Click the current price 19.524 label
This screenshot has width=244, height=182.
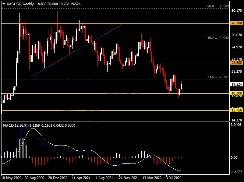pos(235,84)
